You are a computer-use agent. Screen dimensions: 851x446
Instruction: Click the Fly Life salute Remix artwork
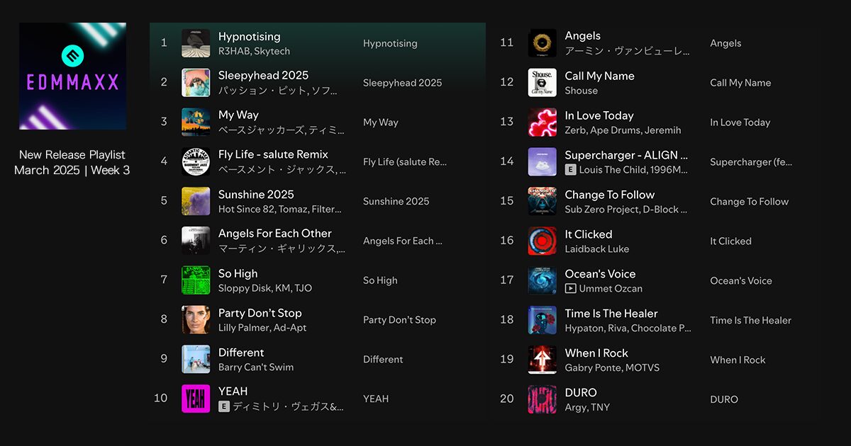click(196, 161)
